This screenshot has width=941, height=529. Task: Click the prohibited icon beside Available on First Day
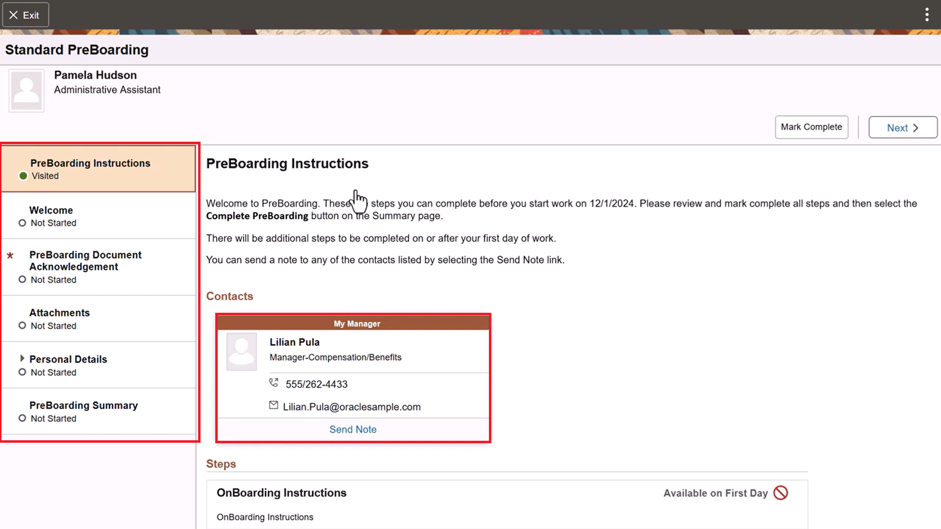pyautogui.click(x=781, y=493)
